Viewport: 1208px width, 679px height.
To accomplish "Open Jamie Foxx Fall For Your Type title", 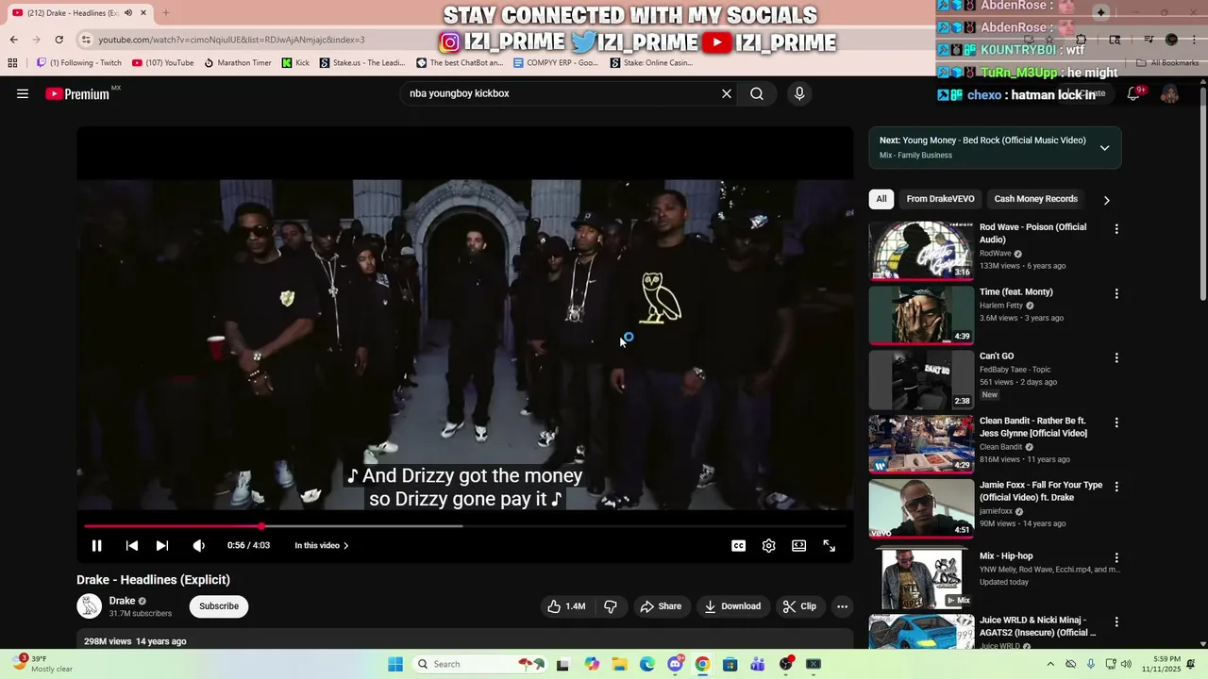I will click(1041, 491).
